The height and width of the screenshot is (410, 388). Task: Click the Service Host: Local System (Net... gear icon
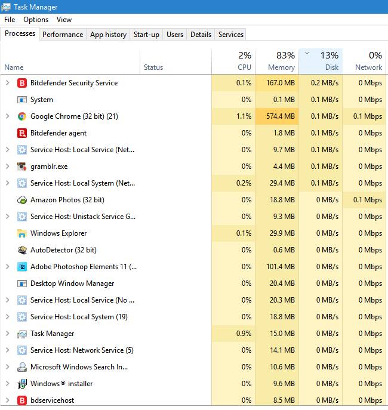click(22, 183)
